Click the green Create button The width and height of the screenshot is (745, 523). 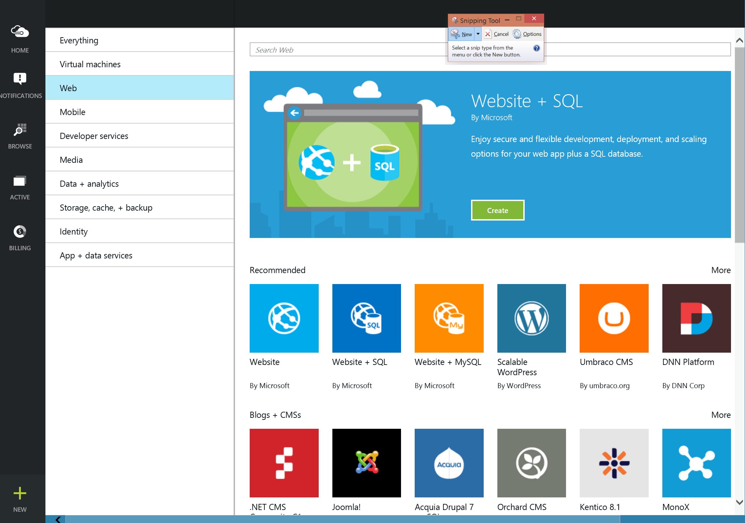tap(497, 210)
